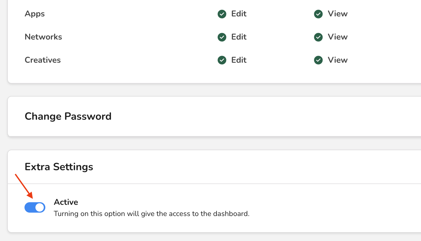Click the Edit label in Apps row

click(239, 14)
